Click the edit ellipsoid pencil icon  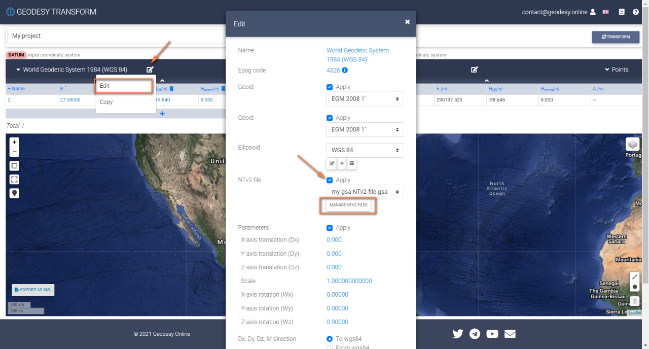coord(332,163)
